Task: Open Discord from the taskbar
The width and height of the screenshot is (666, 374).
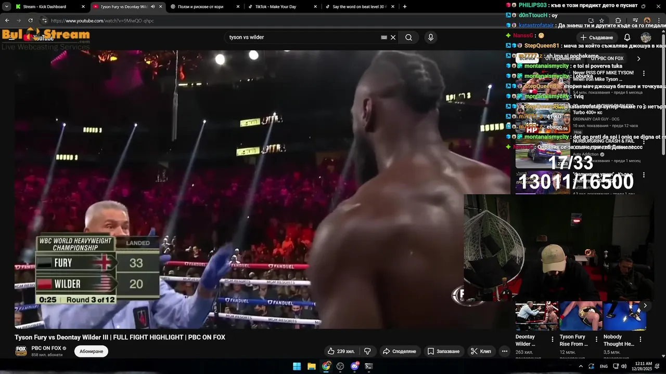Action: [355, 366]
